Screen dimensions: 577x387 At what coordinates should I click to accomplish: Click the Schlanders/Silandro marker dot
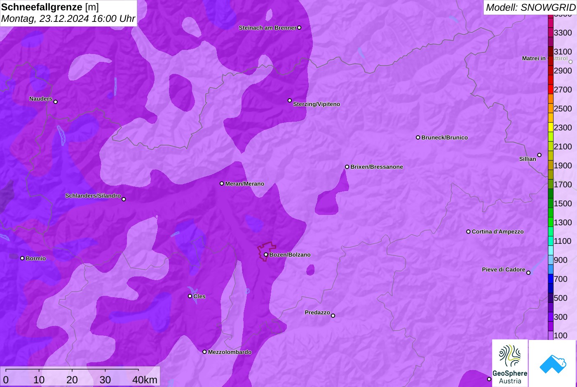(x=124, y=199)
